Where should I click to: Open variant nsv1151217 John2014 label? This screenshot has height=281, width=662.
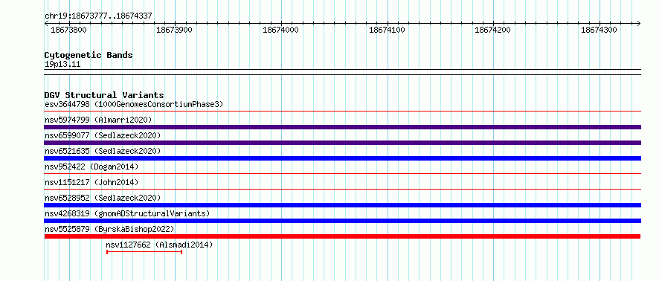click(91, 182)
